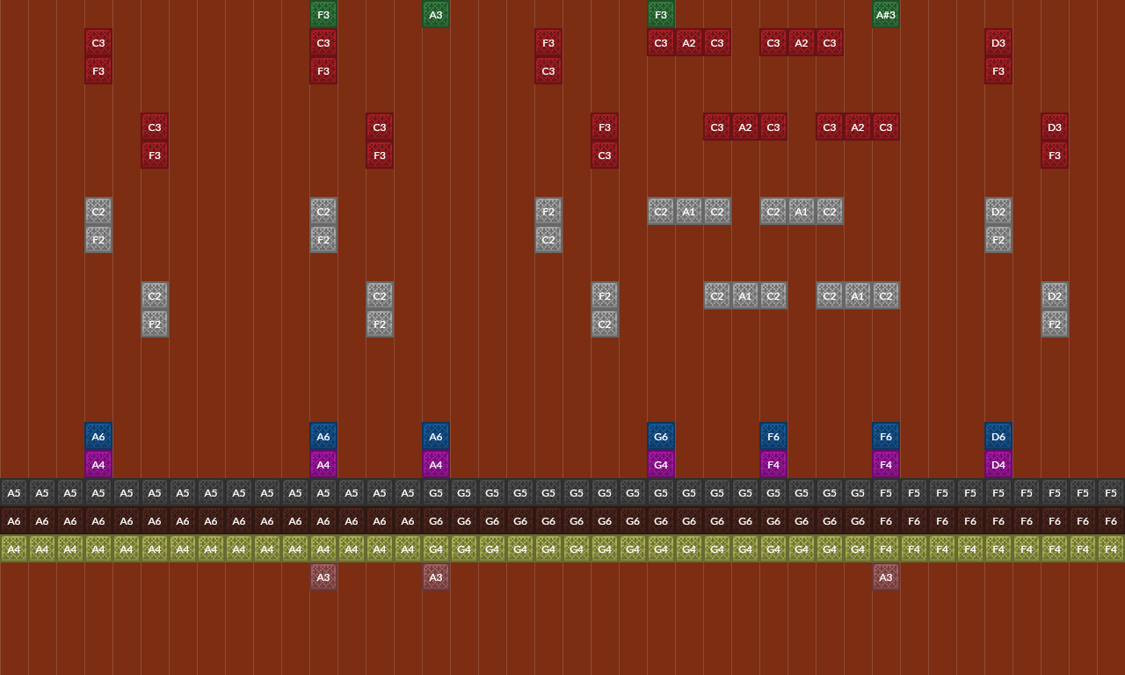Click the gray A1 note between two C2 notes
This screenshot has width=1125, height=675.
tap(688, 211)
